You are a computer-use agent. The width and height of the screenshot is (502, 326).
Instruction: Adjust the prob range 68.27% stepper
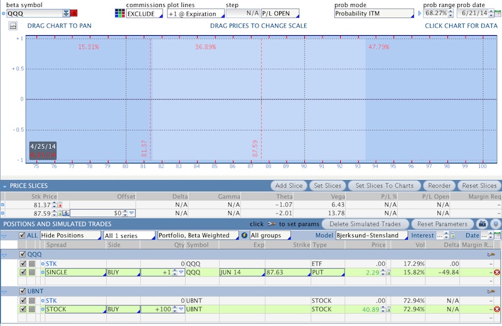click(451, 13)
